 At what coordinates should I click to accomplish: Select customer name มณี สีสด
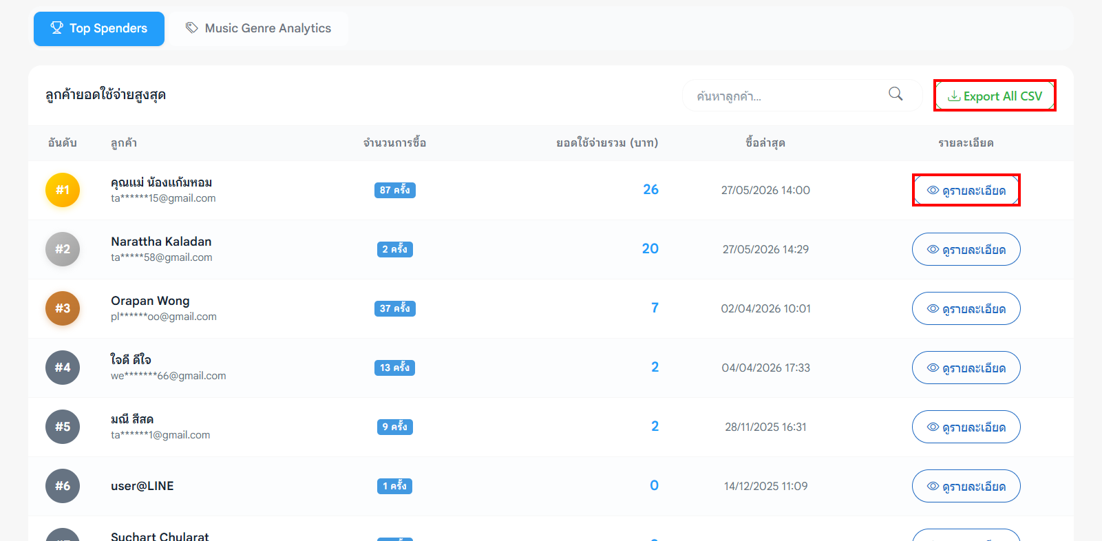coord(132,419)
